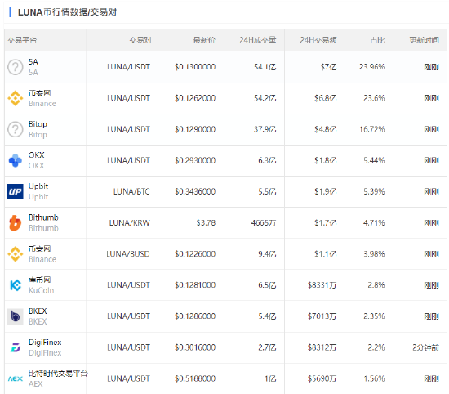Click the Binance logo in LUNA/BUSD row
The image size is (449, 394).
16,254
